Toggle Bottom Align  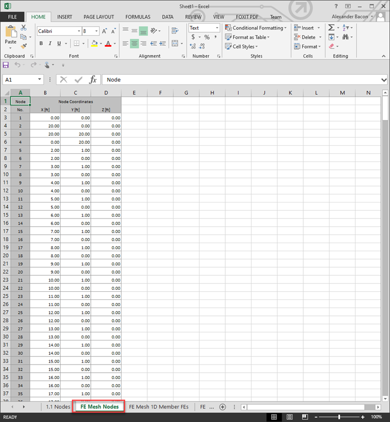point(143,31)
